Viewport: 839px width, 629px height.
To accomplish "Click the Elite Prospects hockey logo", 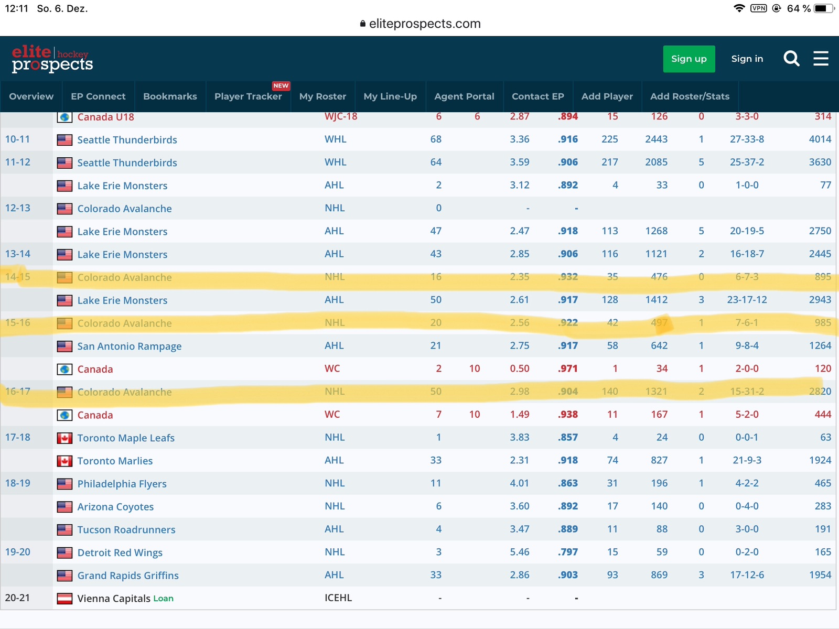I will point(52,59).
